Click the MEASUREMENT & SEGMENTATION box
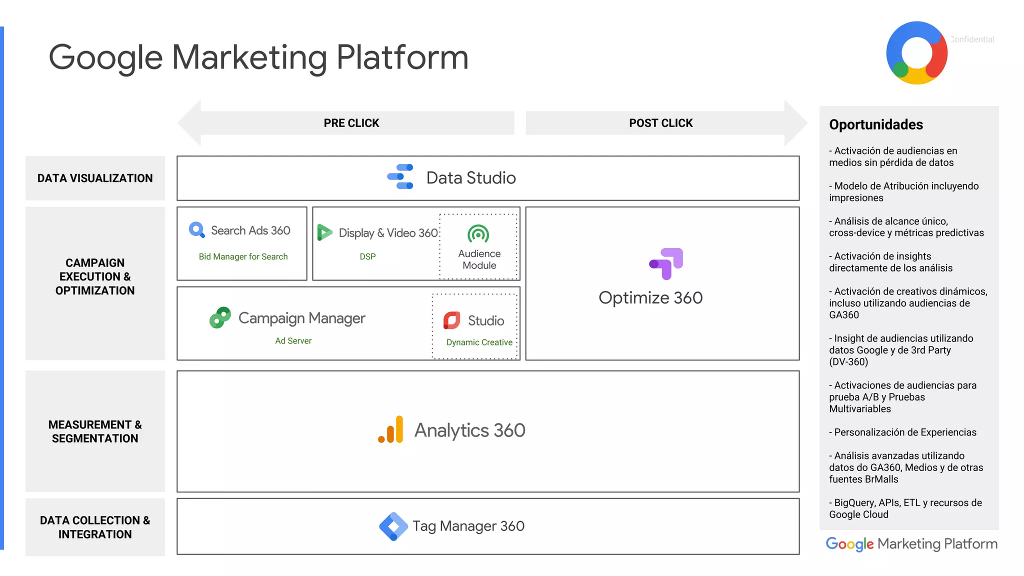1024x576 pixels. [95, 431]
